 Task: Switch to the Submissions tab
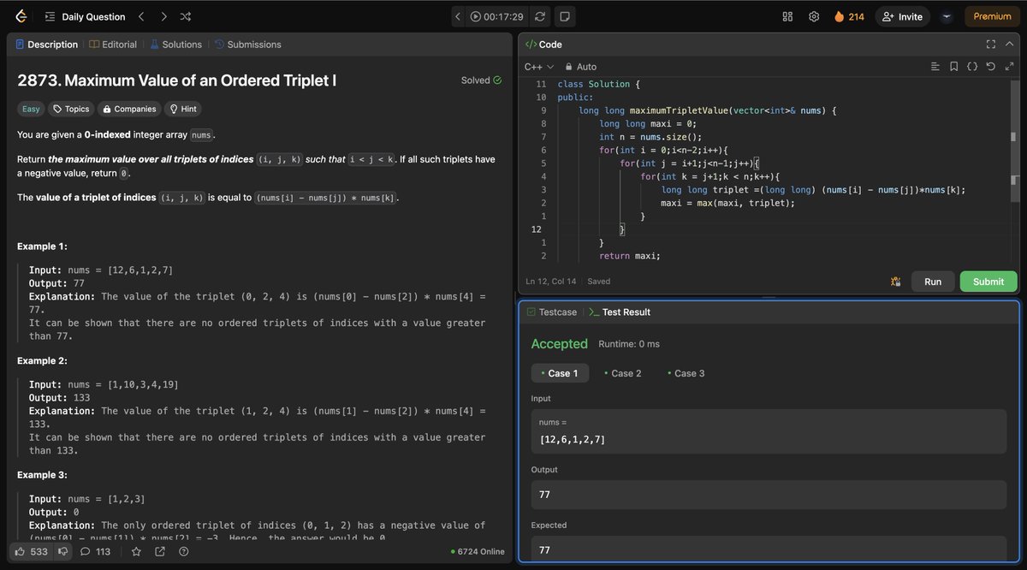(x=247, y=45)
